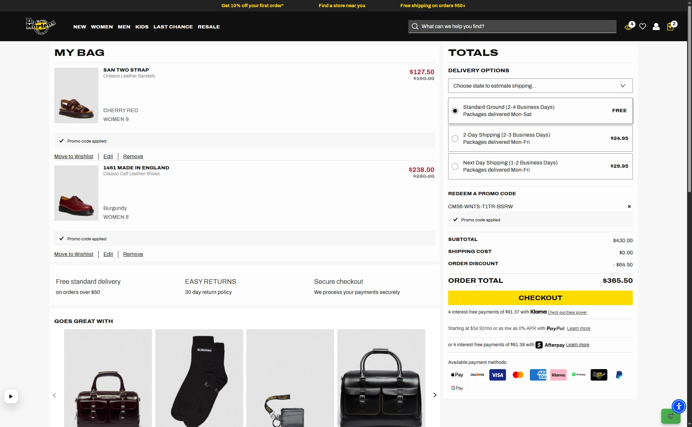This screenshot has width=692, height=427.
Task: Click Afterpay Learn more link
Action: (578, 345)
